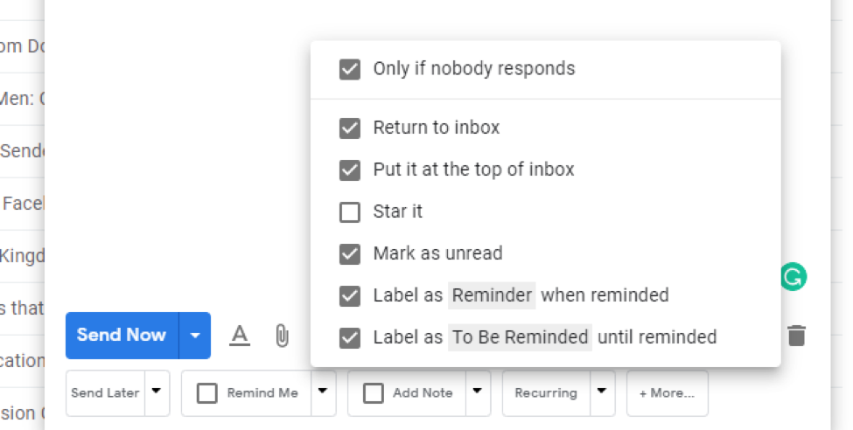Click the attach files paperclip icon

click(x=282, y=335)
